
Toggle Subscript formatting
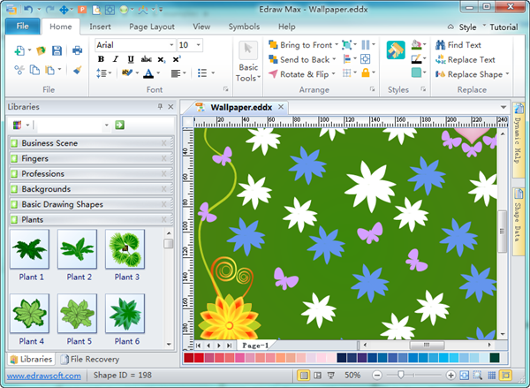tap(162, 59)
